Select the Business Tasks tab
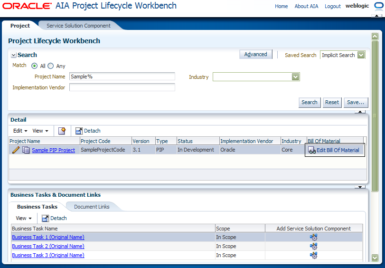 pos(38,207)
